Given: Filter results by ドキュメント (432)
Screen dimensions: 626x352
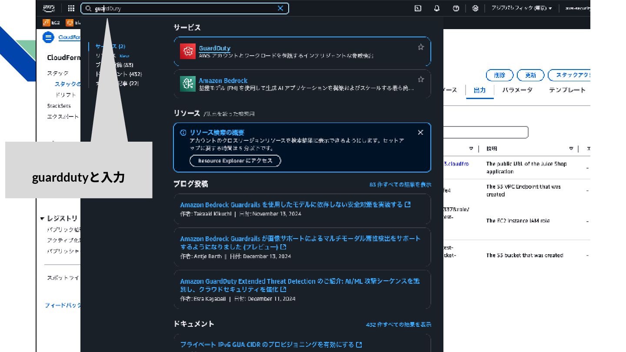Looking at the screenshot, I should 119,74.
